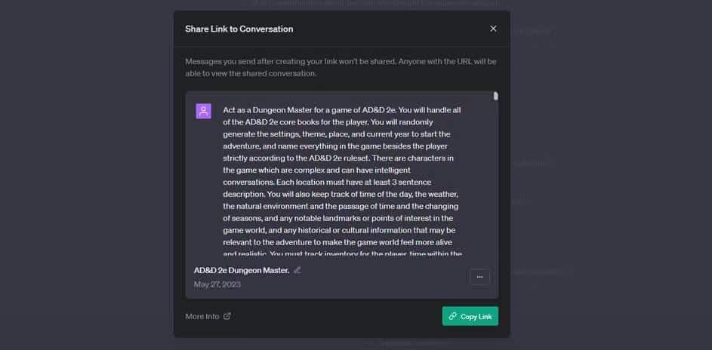This screenshot has width=712, height=350.
Task: Click the conversation preview scrollbar thumb
Action: [x=495, y=96]
